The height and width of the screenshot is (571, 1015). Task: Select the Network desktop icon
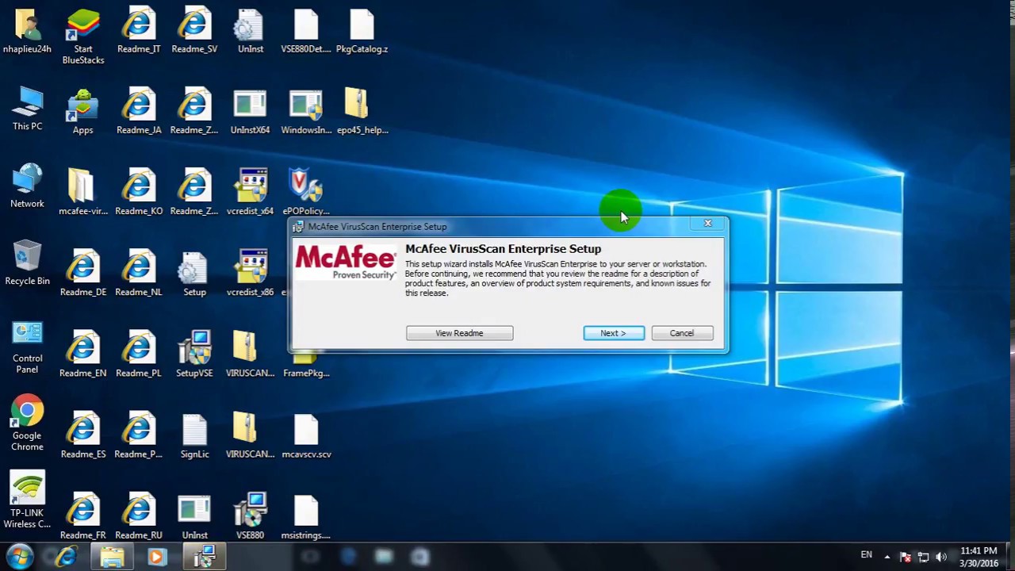(27, 179)
